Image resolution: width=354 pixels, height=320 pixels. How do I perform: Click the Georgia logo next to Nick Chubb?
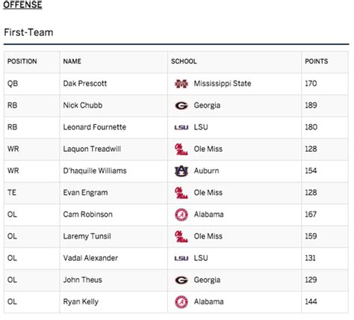click(x=181, y=105)
